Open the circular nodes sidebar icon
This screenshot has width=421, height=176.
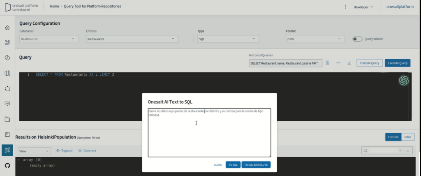pyautogui.click(x=7, y=88)
